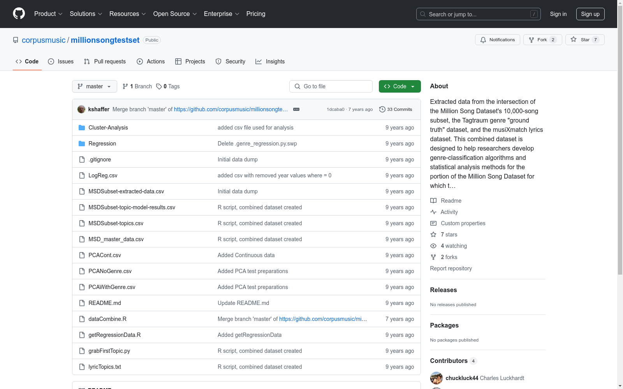The width and height of the screenshot is (623, 389).
Task: Open the corpusmusic organization link
Action: pyautogui.click(x=44, y=40)
